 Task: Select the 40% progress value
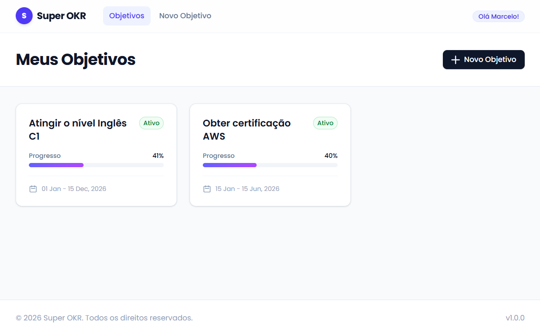331,156
